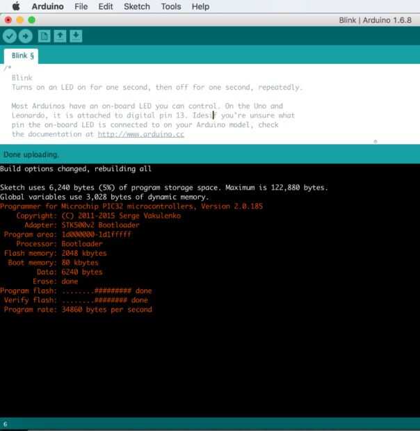
Task: Click the 'Boot memory: 80 kbytes' line
Action: pyautogui.click(x=54, y=263)
